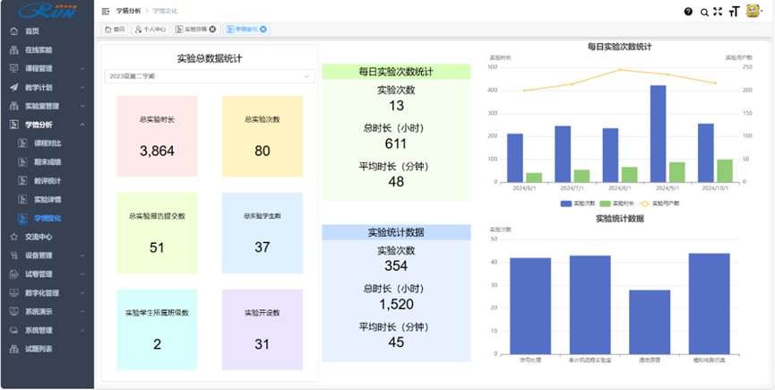Go to 在线实验 in sidebar
Screen dimensions: 775x390
39,50
